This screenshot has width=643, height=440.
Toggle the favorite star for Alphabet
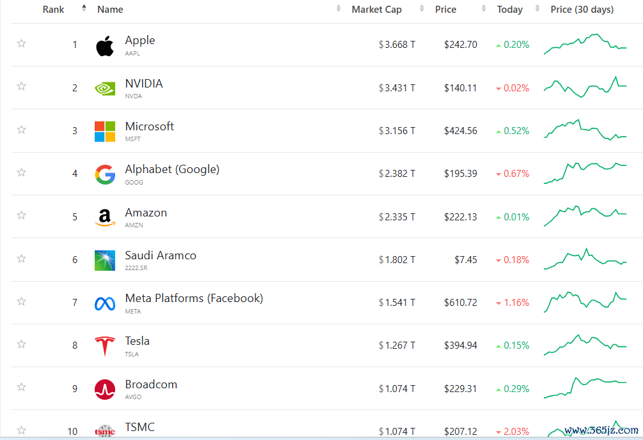coord(21,172)
